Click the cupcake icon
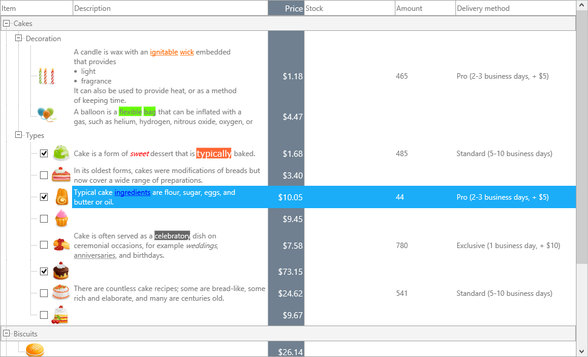 [x=61, y=218]
